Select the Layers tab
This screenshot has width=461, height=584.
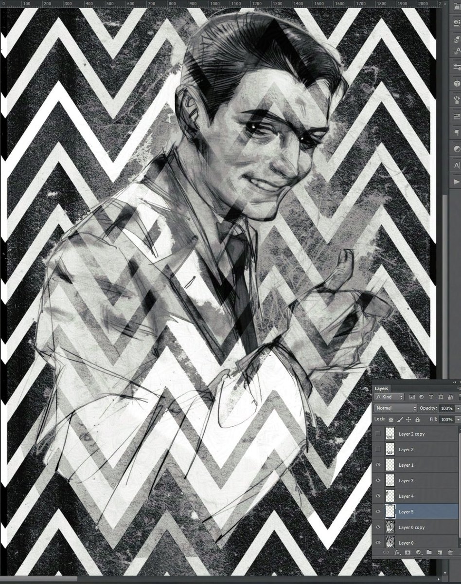[382, 388]
